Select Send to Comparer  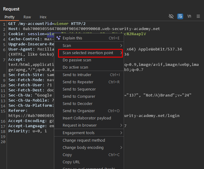89,96
